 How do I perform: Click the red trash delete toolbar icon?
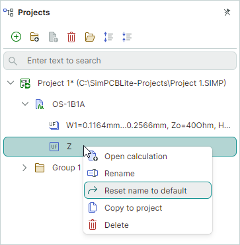tap(71, 37)
